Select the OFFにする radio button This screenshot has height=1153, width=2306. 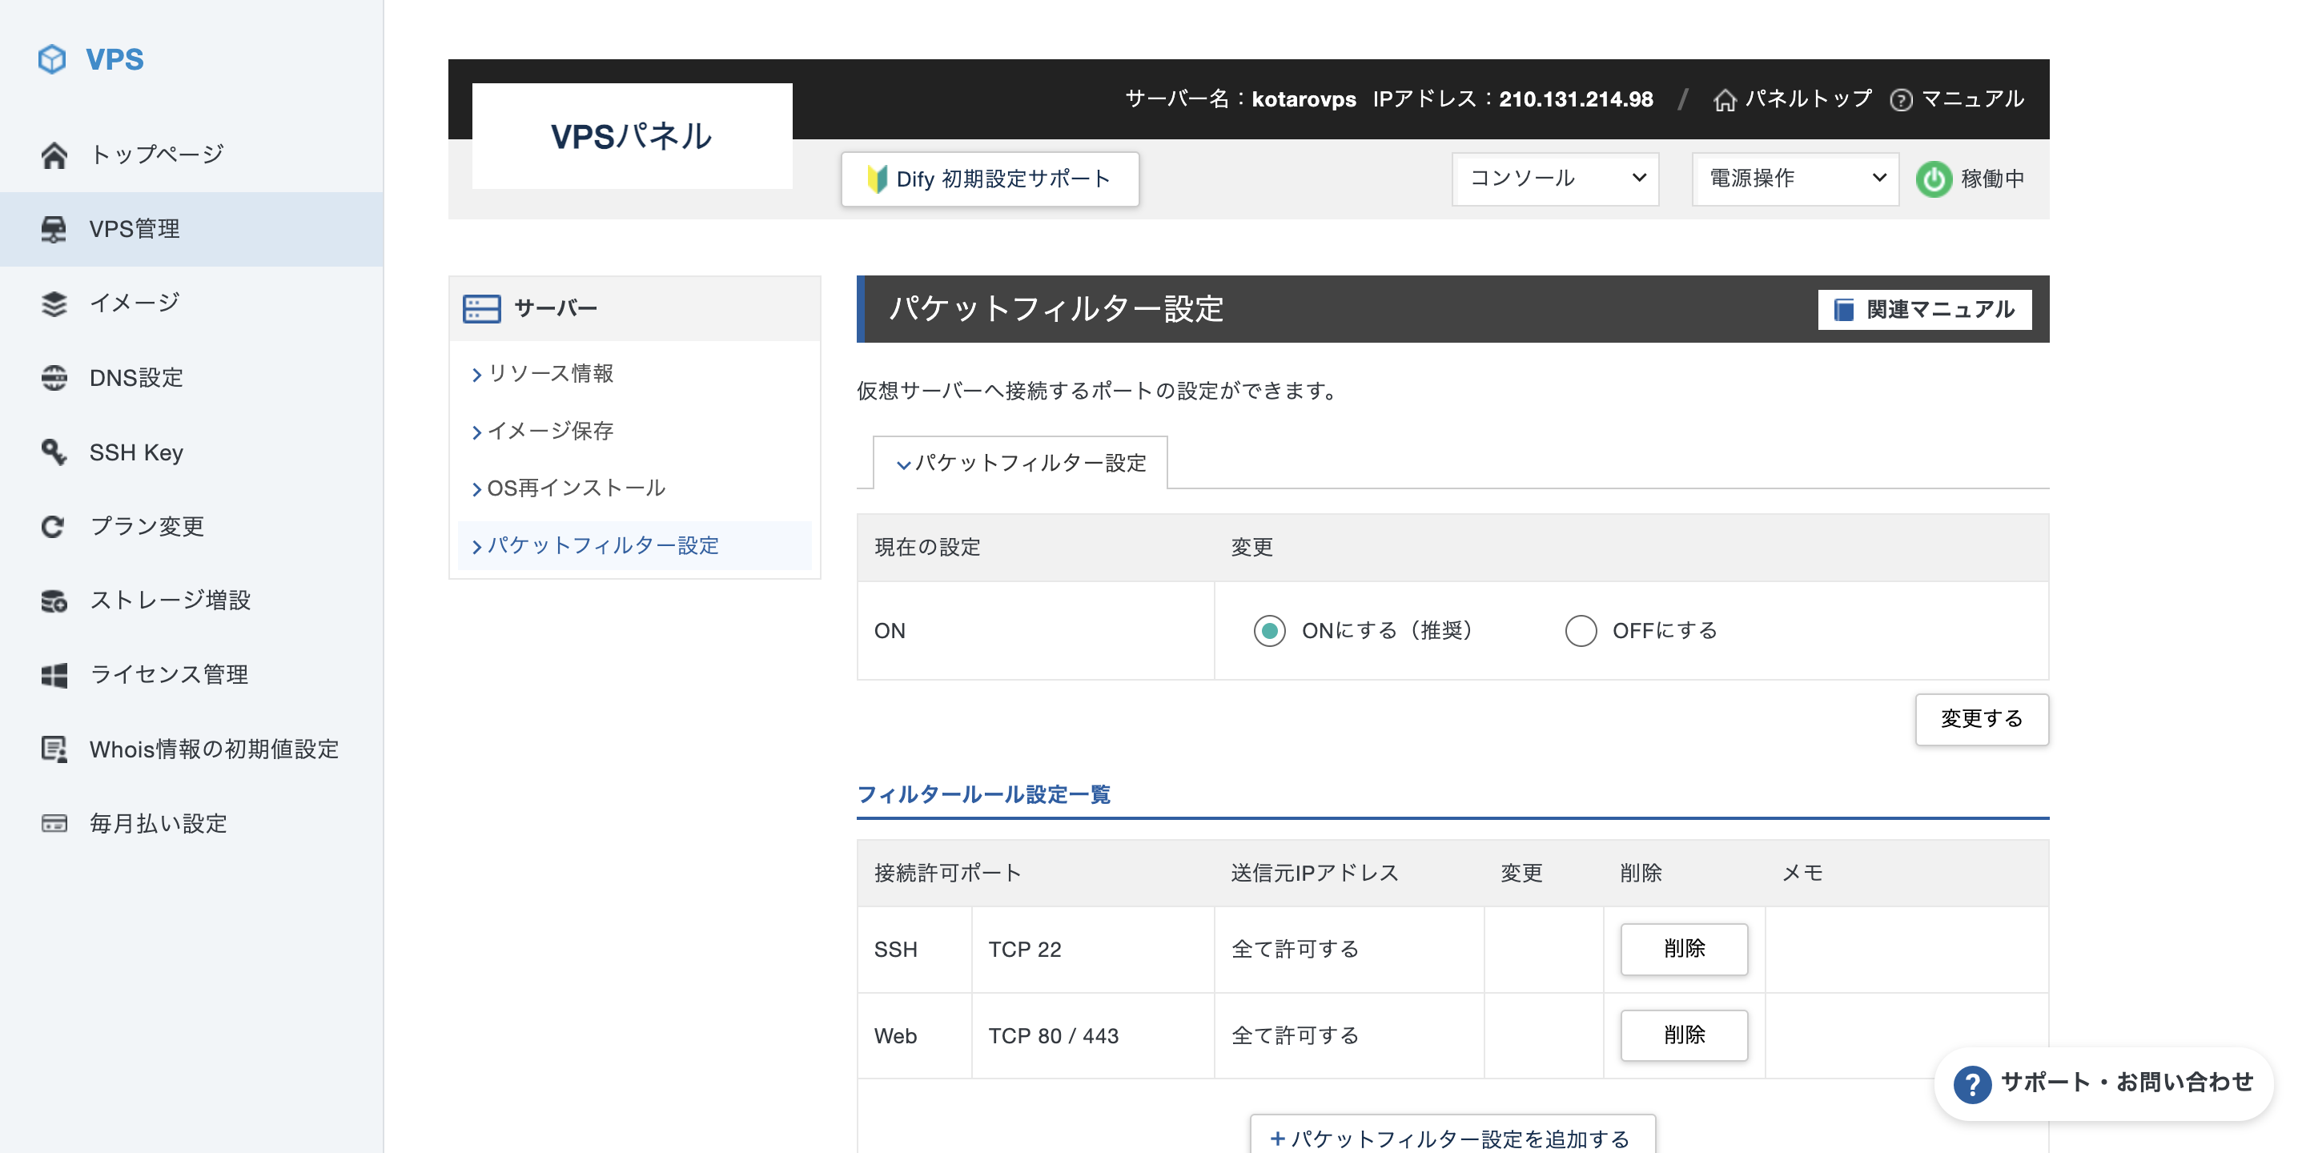click(x=1580, y=631)
